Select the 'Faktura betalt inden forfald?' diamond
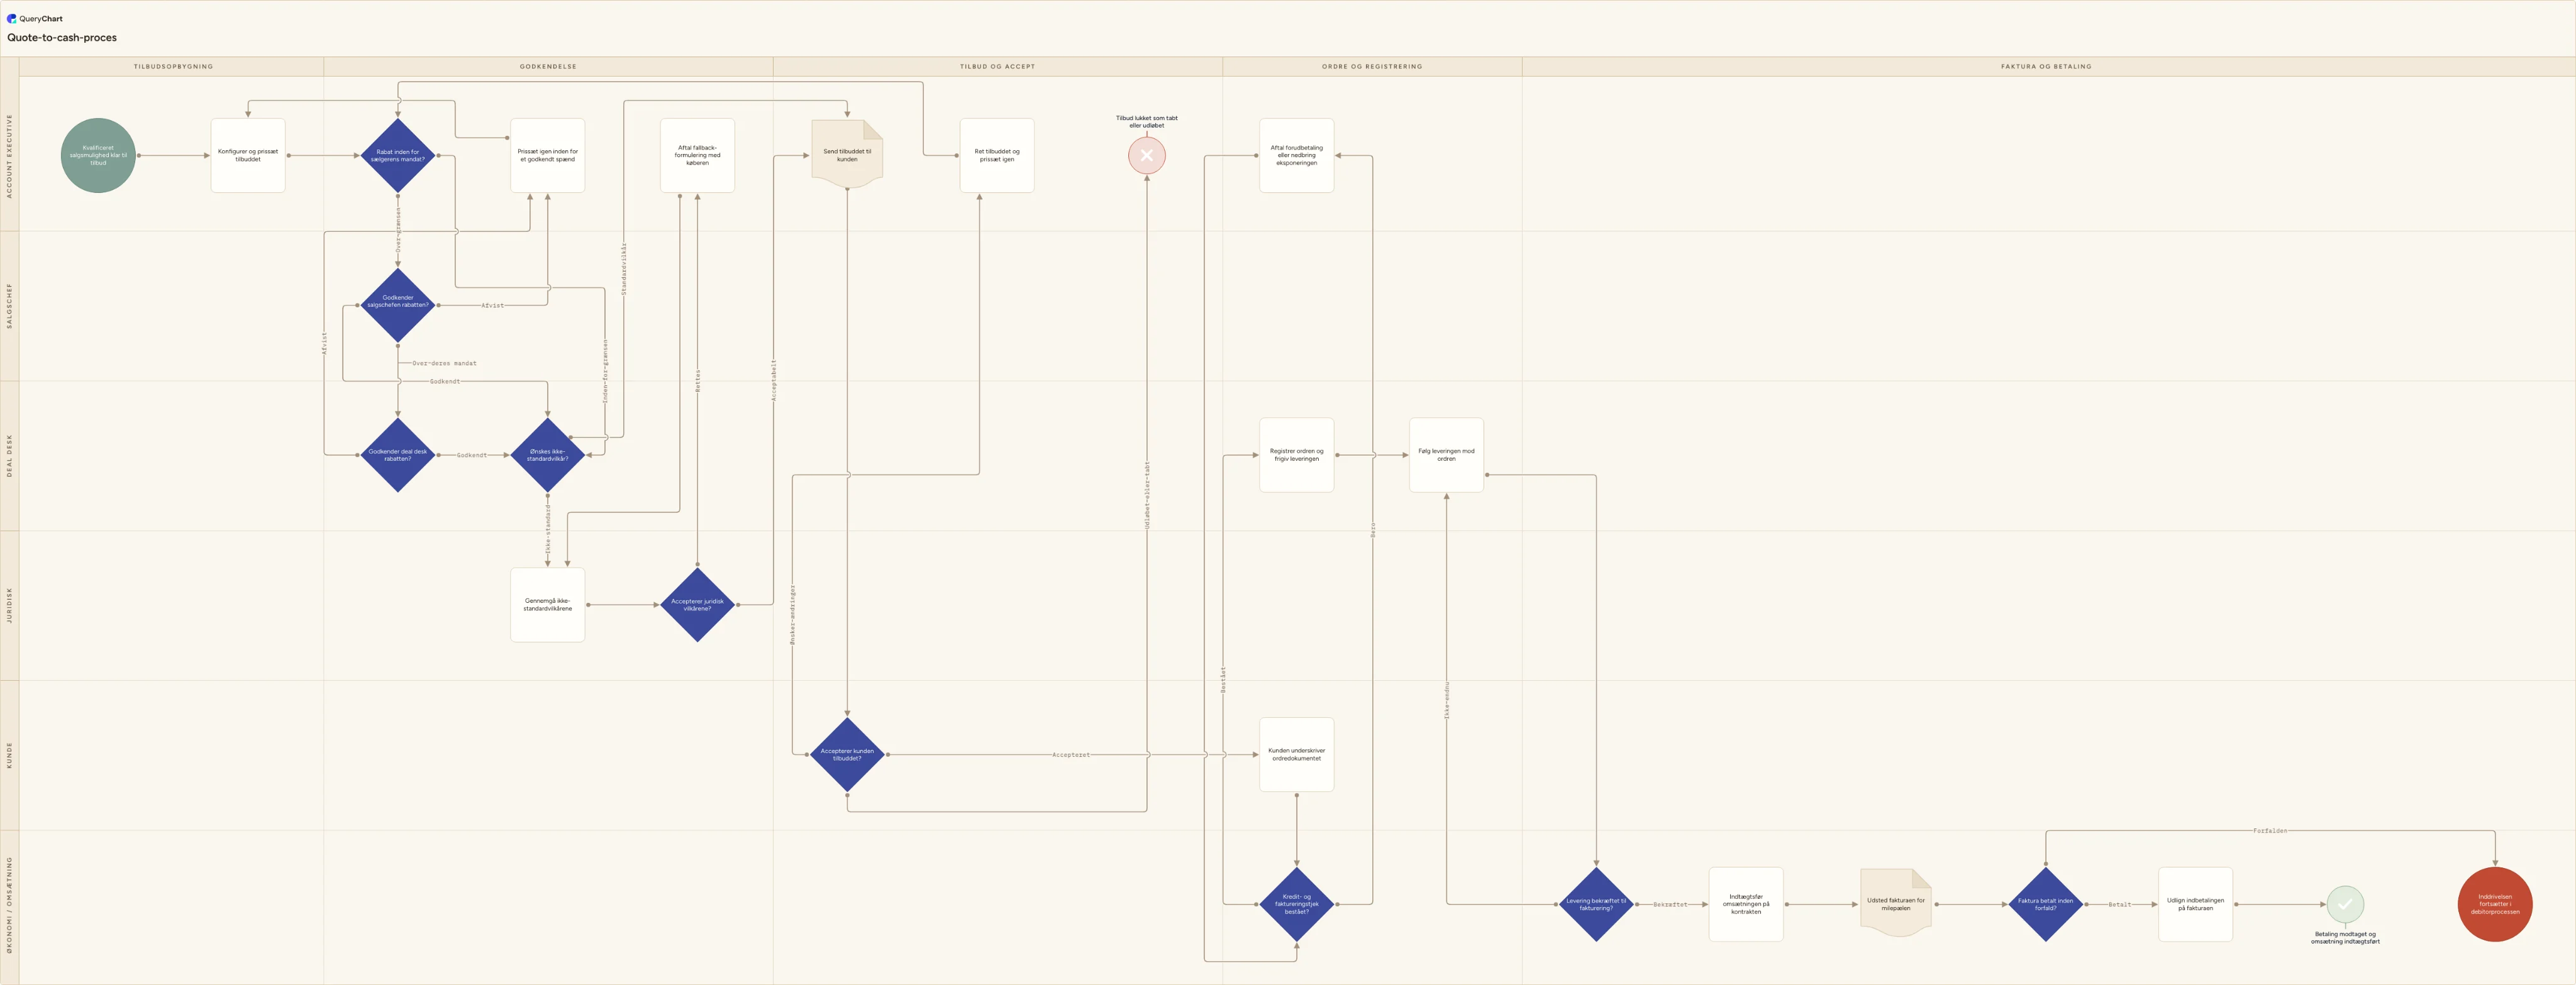2576x985 pixels. click(2045, 904)
